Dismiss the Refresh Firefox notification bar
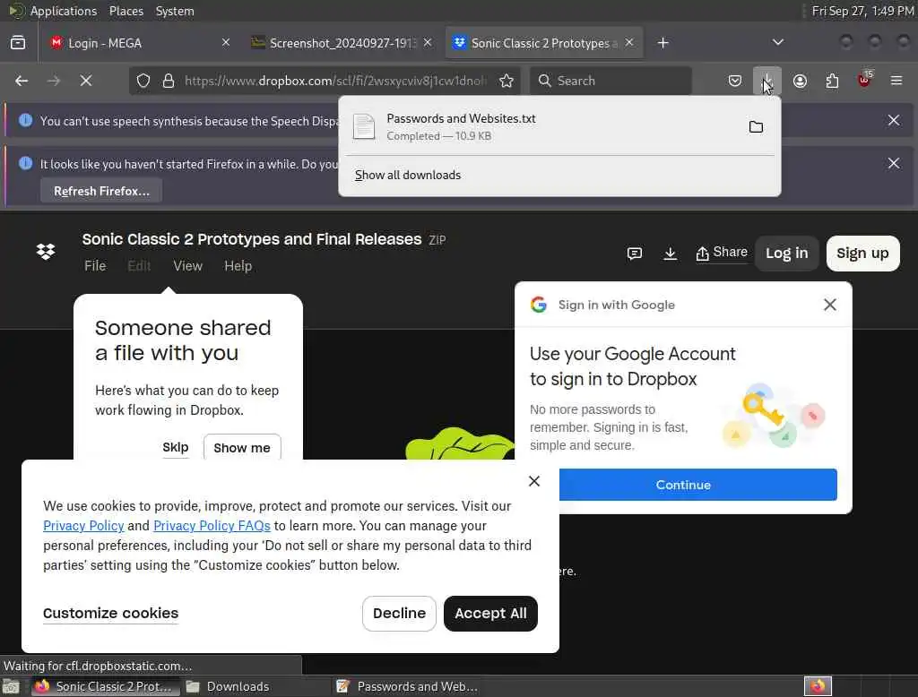The width and height of the screenshot is (918, 697). (x=894, y=163)
